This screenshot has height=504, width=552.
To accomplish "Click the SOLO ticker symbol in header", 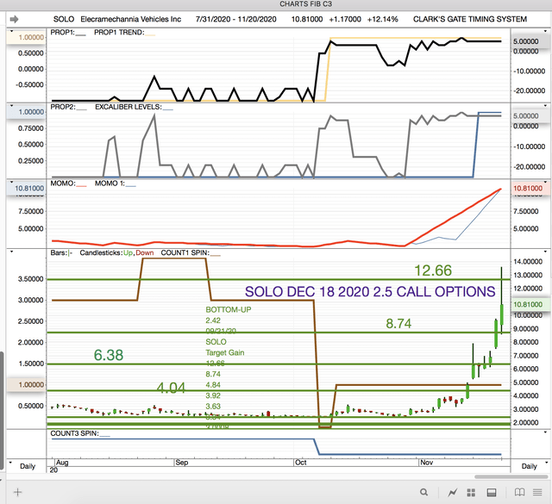I will (64, 19).
